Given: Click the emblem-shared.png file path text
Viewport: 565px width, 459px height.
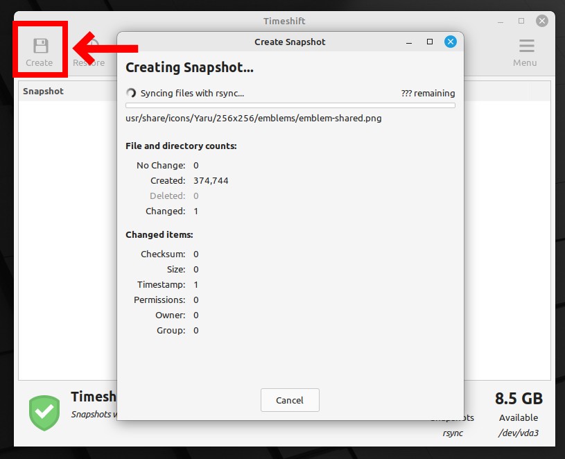Looking at the screenshot, I should point(253,118).
